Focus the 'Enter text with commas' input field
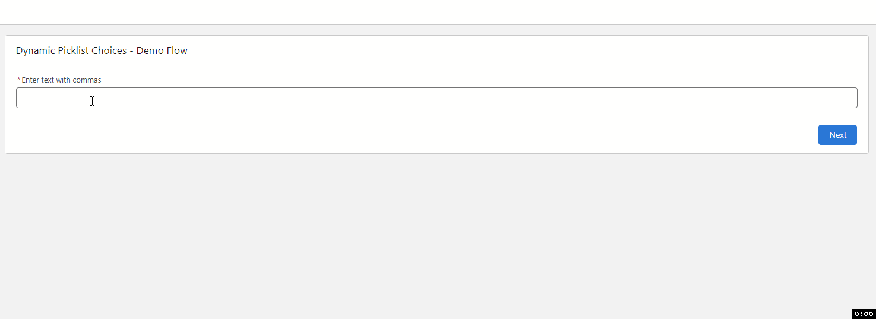The image size is (876, 319). coord(437,98)
